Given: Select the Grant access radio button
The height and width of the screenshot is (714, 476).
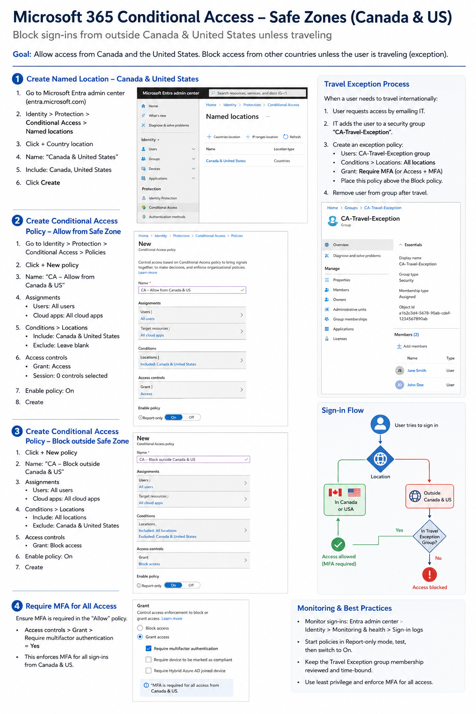Looking at the screenshot, I should 140,637.
